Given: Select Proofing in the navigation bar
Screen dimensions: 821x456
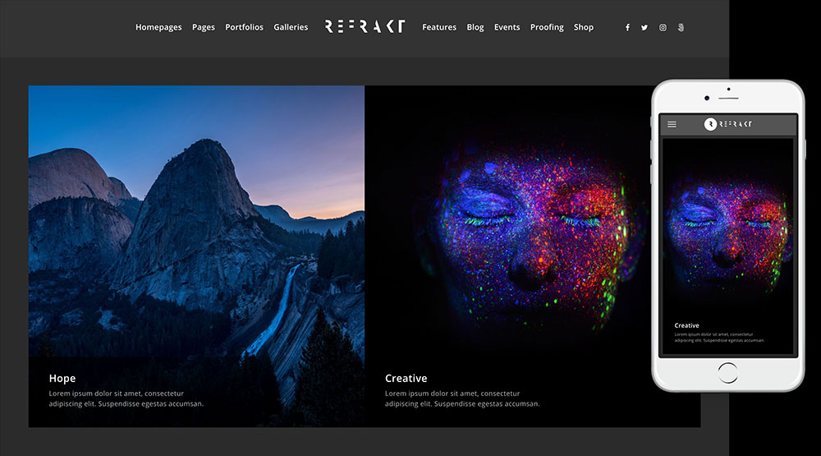Looking at the screenshot, I should coord(547,27).
